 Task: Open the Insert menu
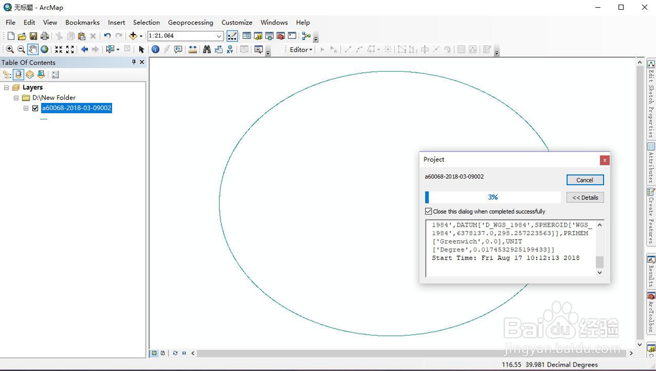116,22
